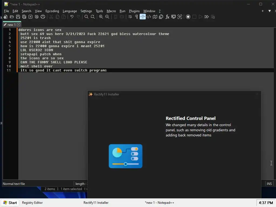The height and width of the screenshot is (207, 276).
Task: Click the Start button on the taskbar
Action: [x=10, y=203]
